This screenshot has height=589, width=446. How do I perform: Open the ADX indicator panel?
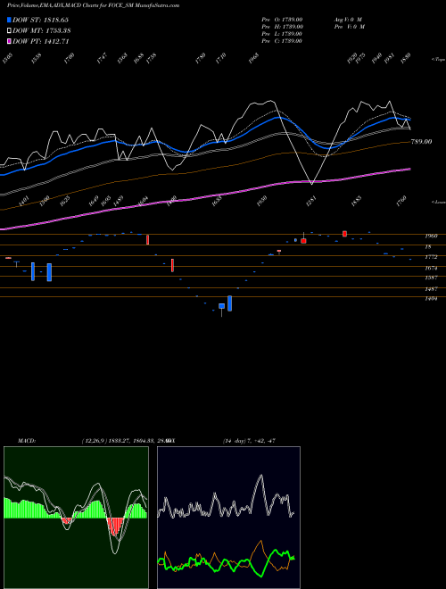tap(228, 518)
